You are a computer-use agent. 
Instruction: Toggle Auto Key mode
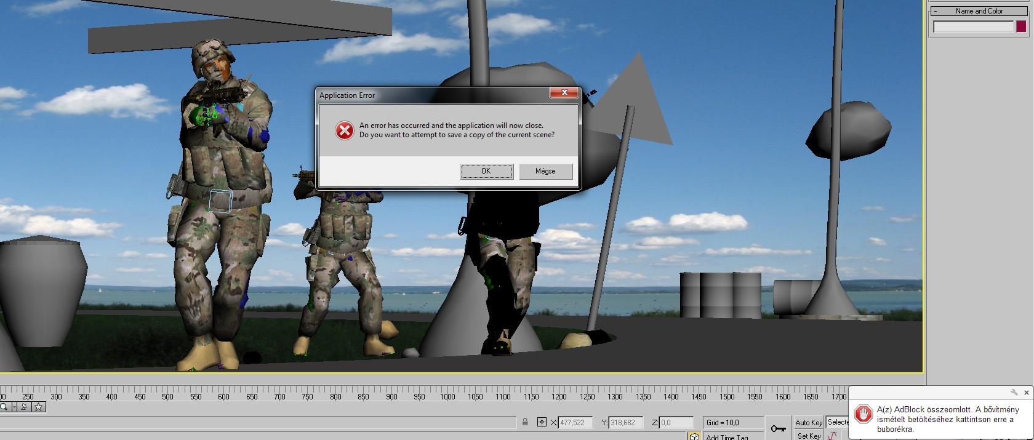(809, 423)
